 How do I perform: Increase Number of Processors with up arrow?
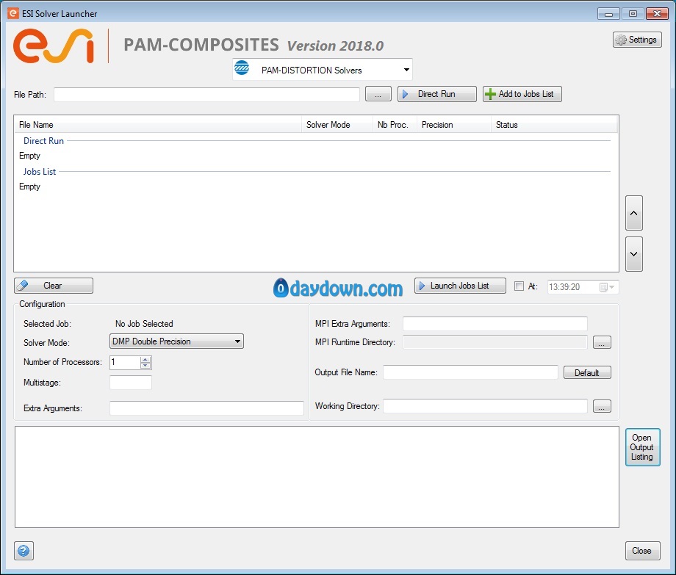coord(145,359)
